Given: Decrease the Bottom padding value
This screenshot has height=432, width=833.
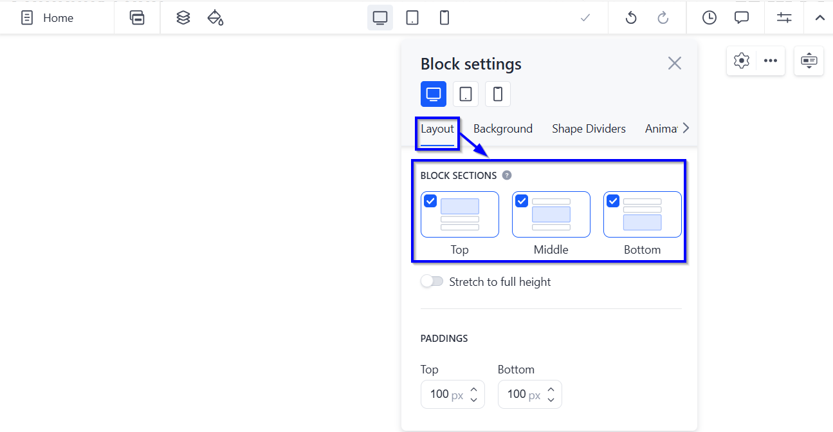Looking at the screenshot, I should point(551,399).
